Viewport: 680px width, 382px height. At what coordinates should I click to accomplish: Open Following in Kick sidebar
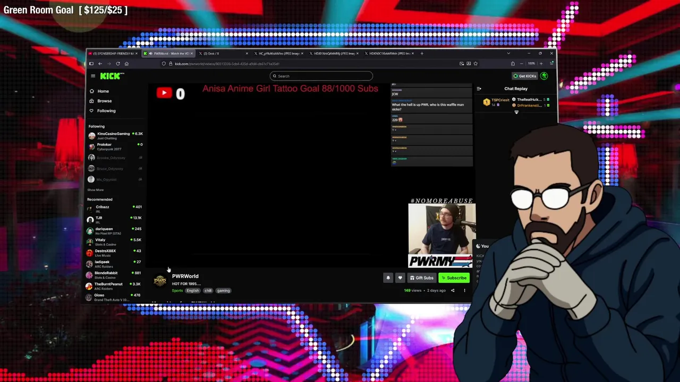(102, 111)
